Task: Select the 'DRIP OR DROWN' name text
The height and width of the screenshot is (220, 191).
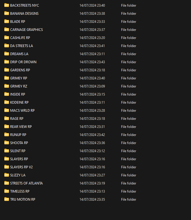Action: 23,62
